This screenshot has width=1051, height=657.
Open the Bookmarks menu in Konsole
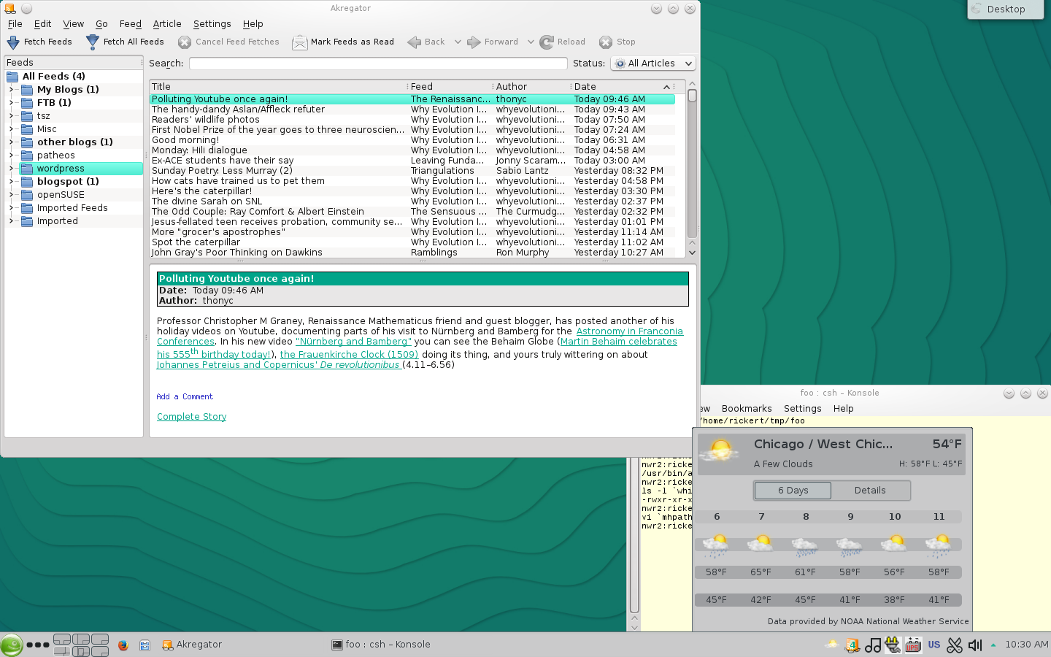tap(747, 408)
